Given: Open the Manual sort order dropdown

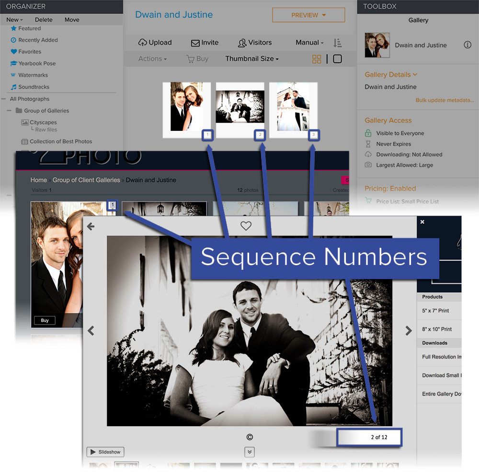Looking at the screenshot, I should click(309, 42).
